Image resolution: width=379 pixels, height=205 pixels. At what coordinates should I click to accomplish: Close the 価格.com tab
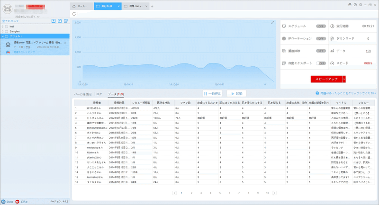(x=146, y=6)
